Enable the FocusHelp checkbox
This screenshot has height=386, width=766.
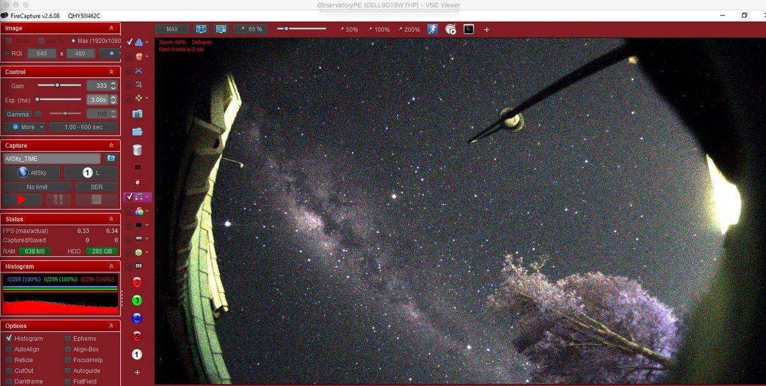(x=68, y=360)
